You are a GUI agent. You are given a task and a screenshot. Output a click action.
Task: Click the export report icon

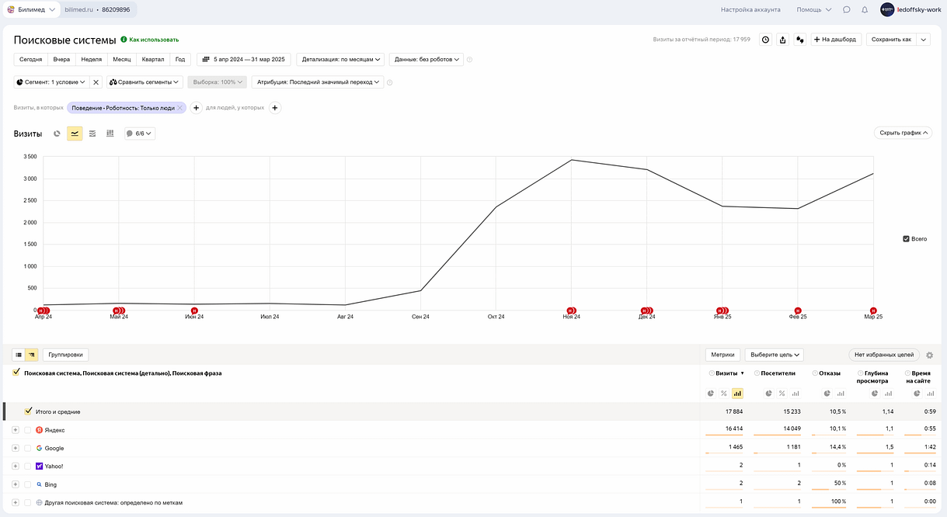[782, 40]
